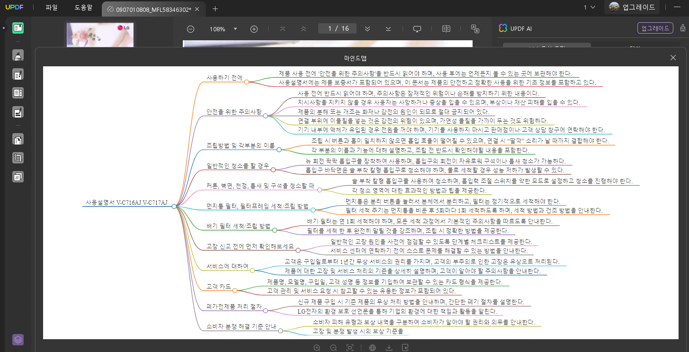Select the Crop Pages tool in sidebar
The height and width of the screenshot is (352, 689).
pos(18,158)
